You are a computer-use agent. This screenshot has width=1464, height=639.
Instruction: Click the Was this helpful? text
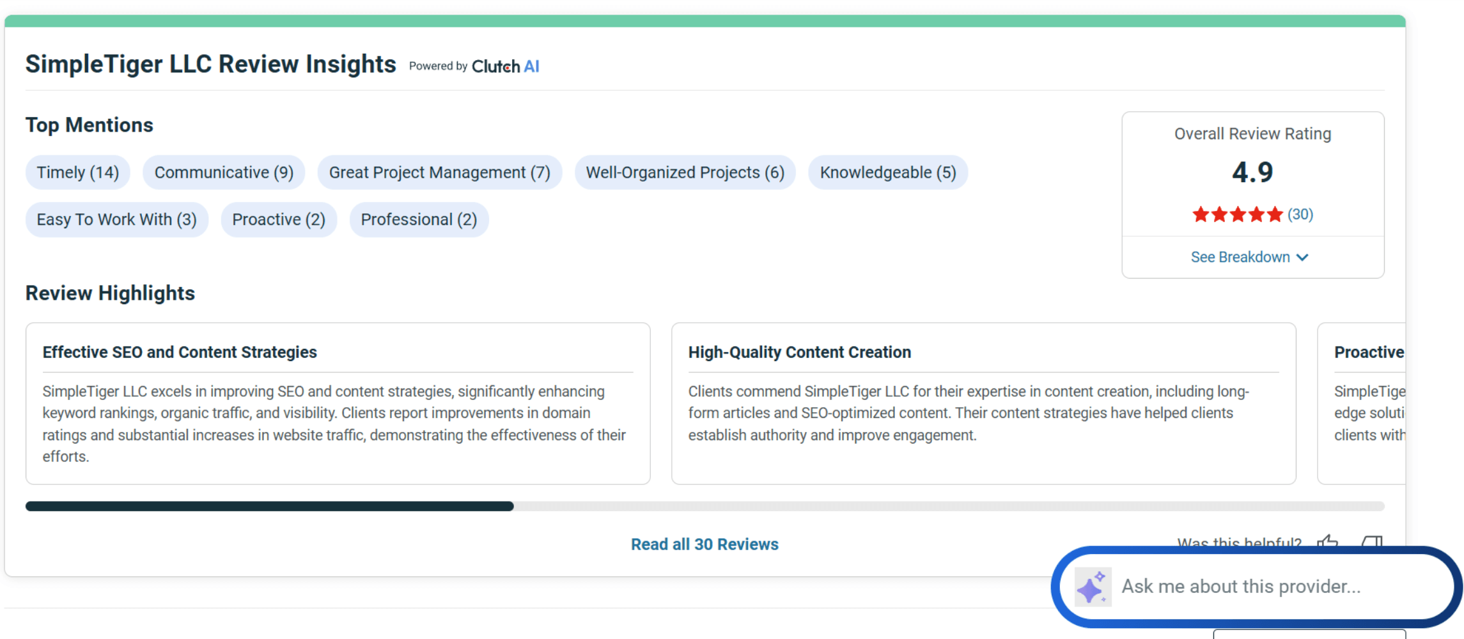(x=1239, y=543)
